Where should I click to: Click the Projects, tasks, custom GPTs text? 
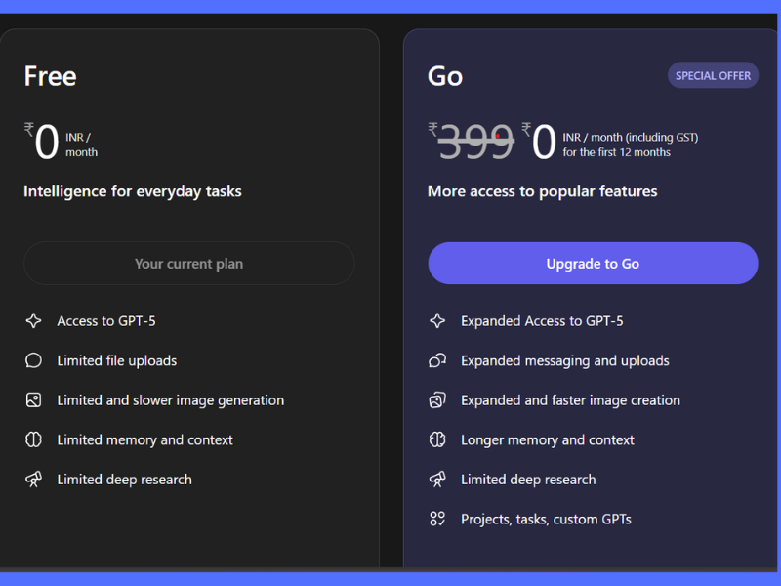pyautogui.click(x=546, y=519)
